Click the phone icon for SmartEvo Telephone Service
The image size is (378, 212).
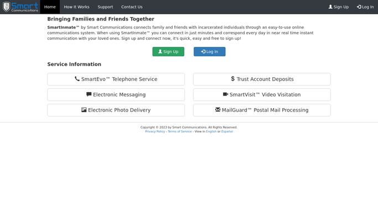(x=77, y=79)
